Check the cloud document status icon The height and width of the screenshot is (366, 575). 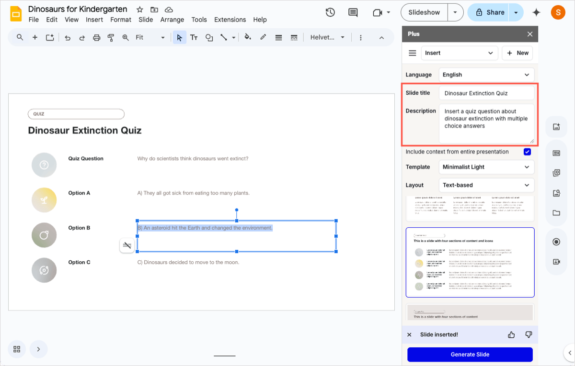click(169, 10)
